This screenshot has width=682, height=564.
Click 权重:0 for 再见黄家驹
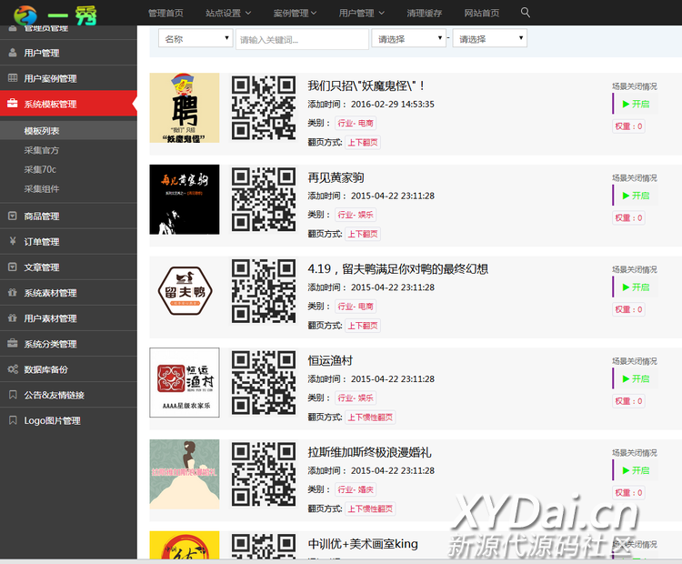[628, 217]
